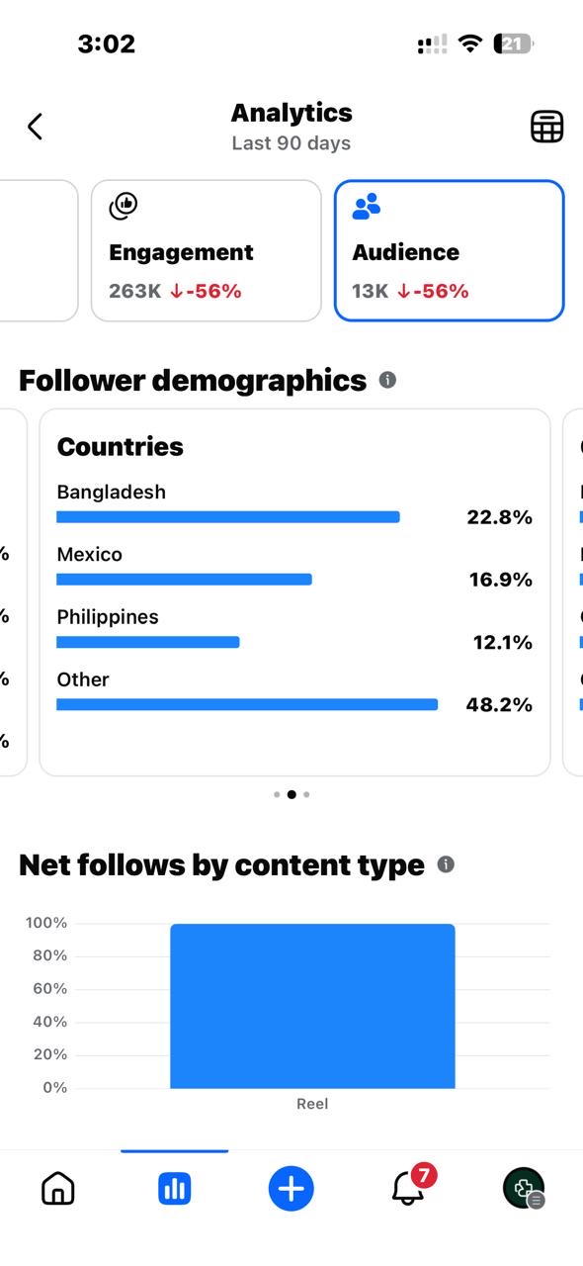The width and height of the screenshot is (583, 1266).
Task: Tap the Reel bar in chart
Action: point(312,1006)
